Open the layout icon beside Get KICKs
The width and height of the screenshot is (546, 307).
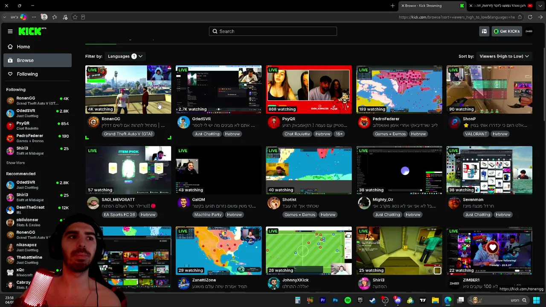coord(484,31)
